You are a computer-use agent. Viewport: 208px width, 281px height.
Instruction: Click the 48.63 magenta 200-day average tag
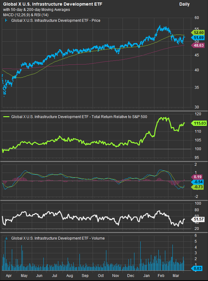[198, 45]
